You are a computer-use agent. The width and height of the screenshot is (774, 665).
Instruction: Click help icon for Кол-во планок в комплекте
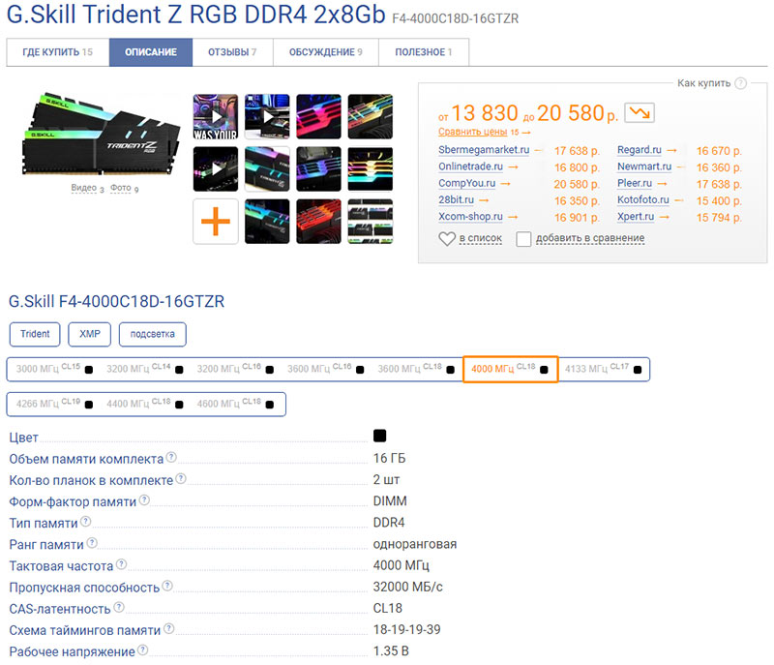[x=181, y=478]
